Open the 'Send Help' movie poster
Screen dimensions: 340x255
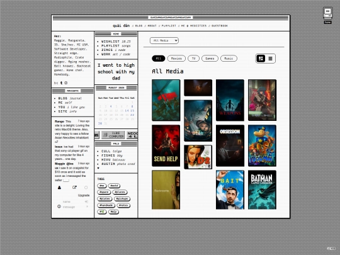[166, 145]
